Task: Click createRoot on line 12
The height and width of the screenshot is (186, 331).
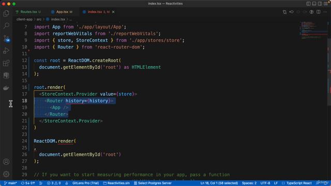Action: click(106, 60)
